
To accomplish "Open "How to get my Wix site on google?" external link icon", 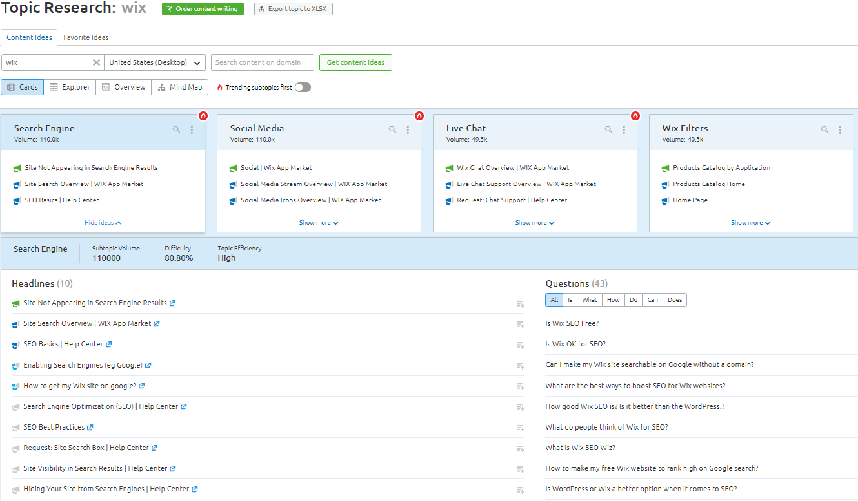I will point(141,386).
